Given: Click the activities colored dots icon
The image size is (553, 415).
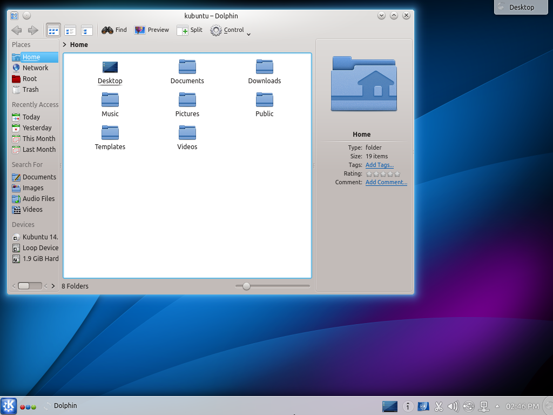Looking at the screenshot, I should point(28,407).
